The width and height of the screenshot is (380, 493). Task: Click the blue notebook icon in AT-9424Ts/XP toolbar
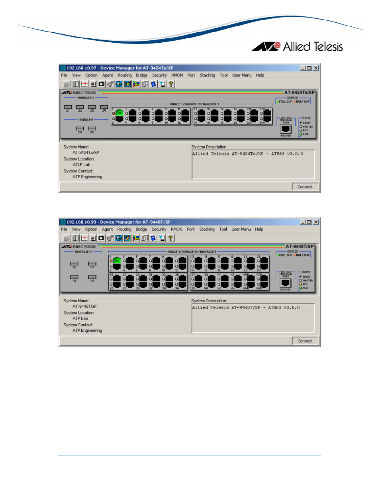click(x=153, y=84)
